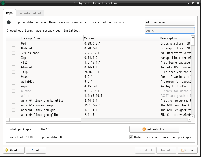Switch to the Console Output tab

[x=30, y=13]
